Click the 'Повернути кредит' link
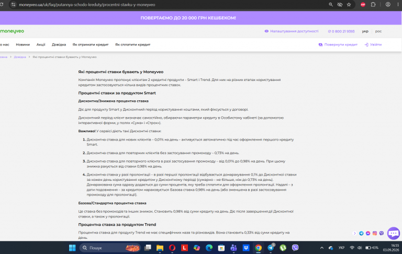This screenshot has height=254, width=402. (x=338, y=44)
